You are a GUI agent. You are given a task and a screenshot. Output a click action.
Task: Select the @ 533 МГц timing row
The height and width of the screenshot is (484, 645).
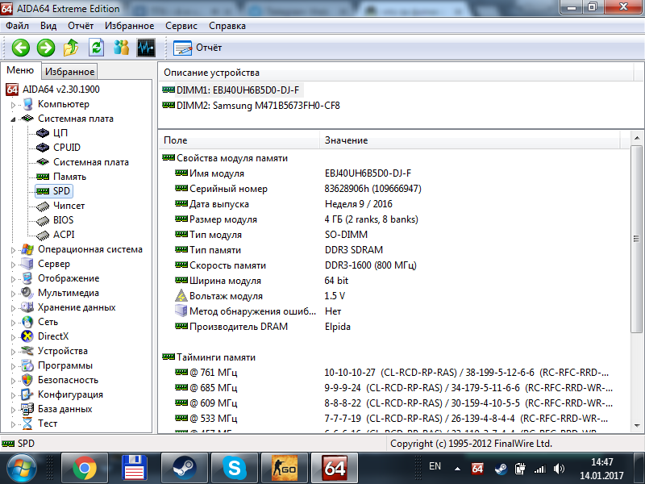(394, 419)
